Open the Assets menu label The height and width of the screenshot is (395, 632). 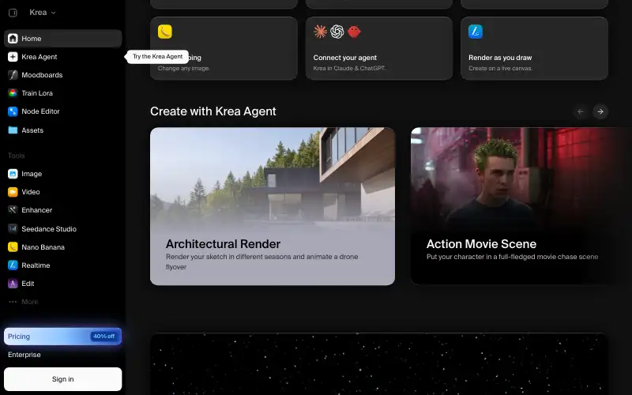tap(32, 130)
